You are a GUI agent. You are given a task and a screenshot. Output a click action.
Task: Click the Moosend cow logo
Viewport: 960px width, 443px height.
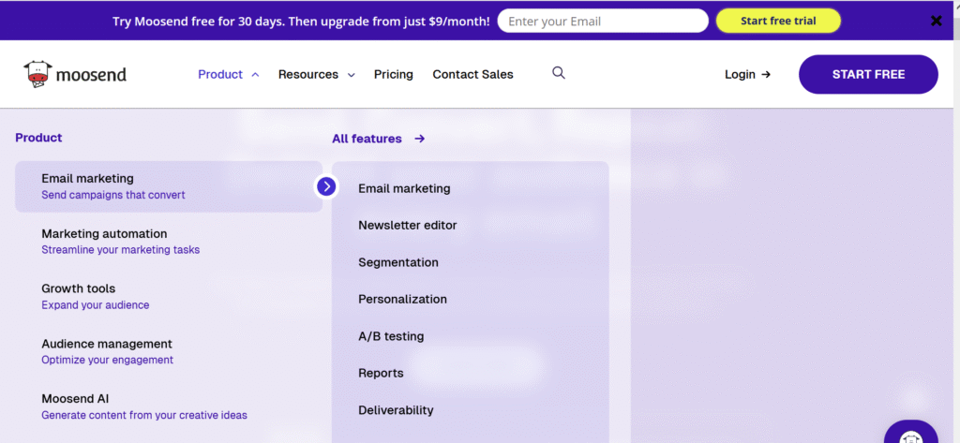click(x=38, y=74)
